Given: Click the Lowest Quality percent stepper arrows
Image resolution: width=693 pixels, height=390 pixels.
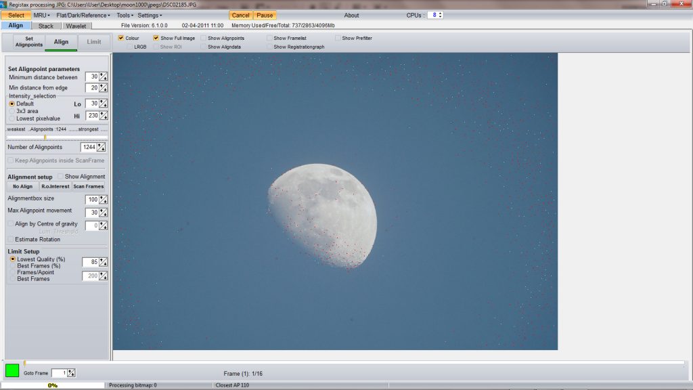Looking at the screenshot, I should (104, 262).
